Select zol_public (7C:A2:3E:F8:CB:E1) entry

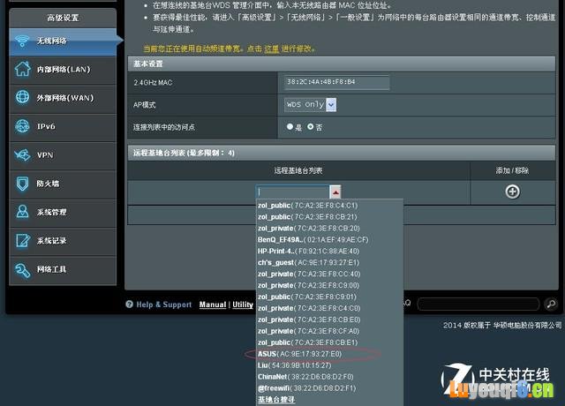point(307,342)
